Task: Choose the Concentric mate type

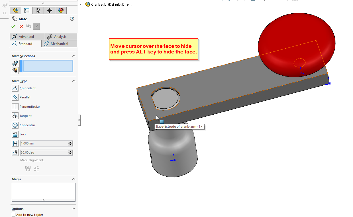Action: point(15,125)
